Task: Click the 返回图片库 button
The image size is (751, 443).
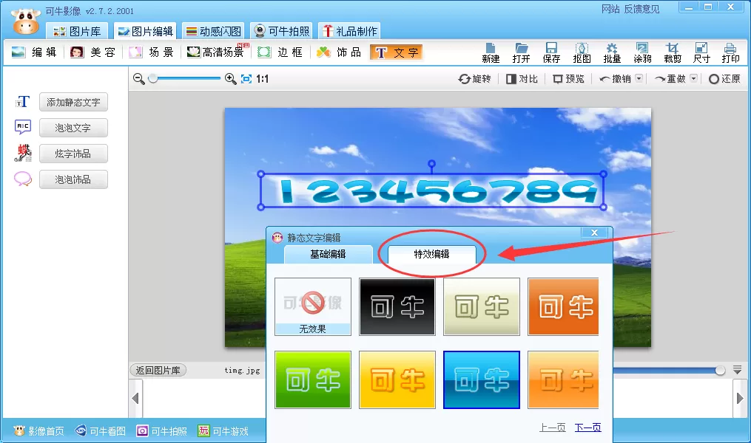Action: coord(158,371)
